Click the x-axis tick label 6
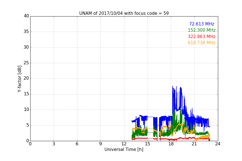 tap(77, 144)
